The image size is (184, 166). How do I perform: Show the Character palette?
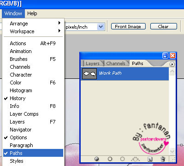(x=33, y=75)
